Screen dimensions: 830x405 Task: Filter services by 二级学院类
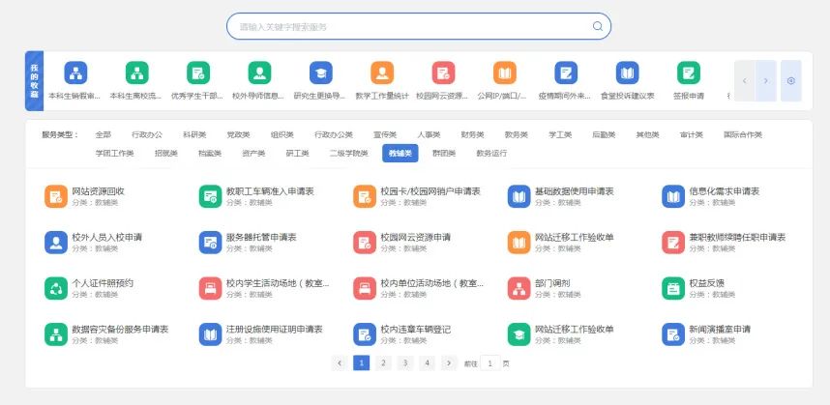pyautogui.click(x=348, y=153)
